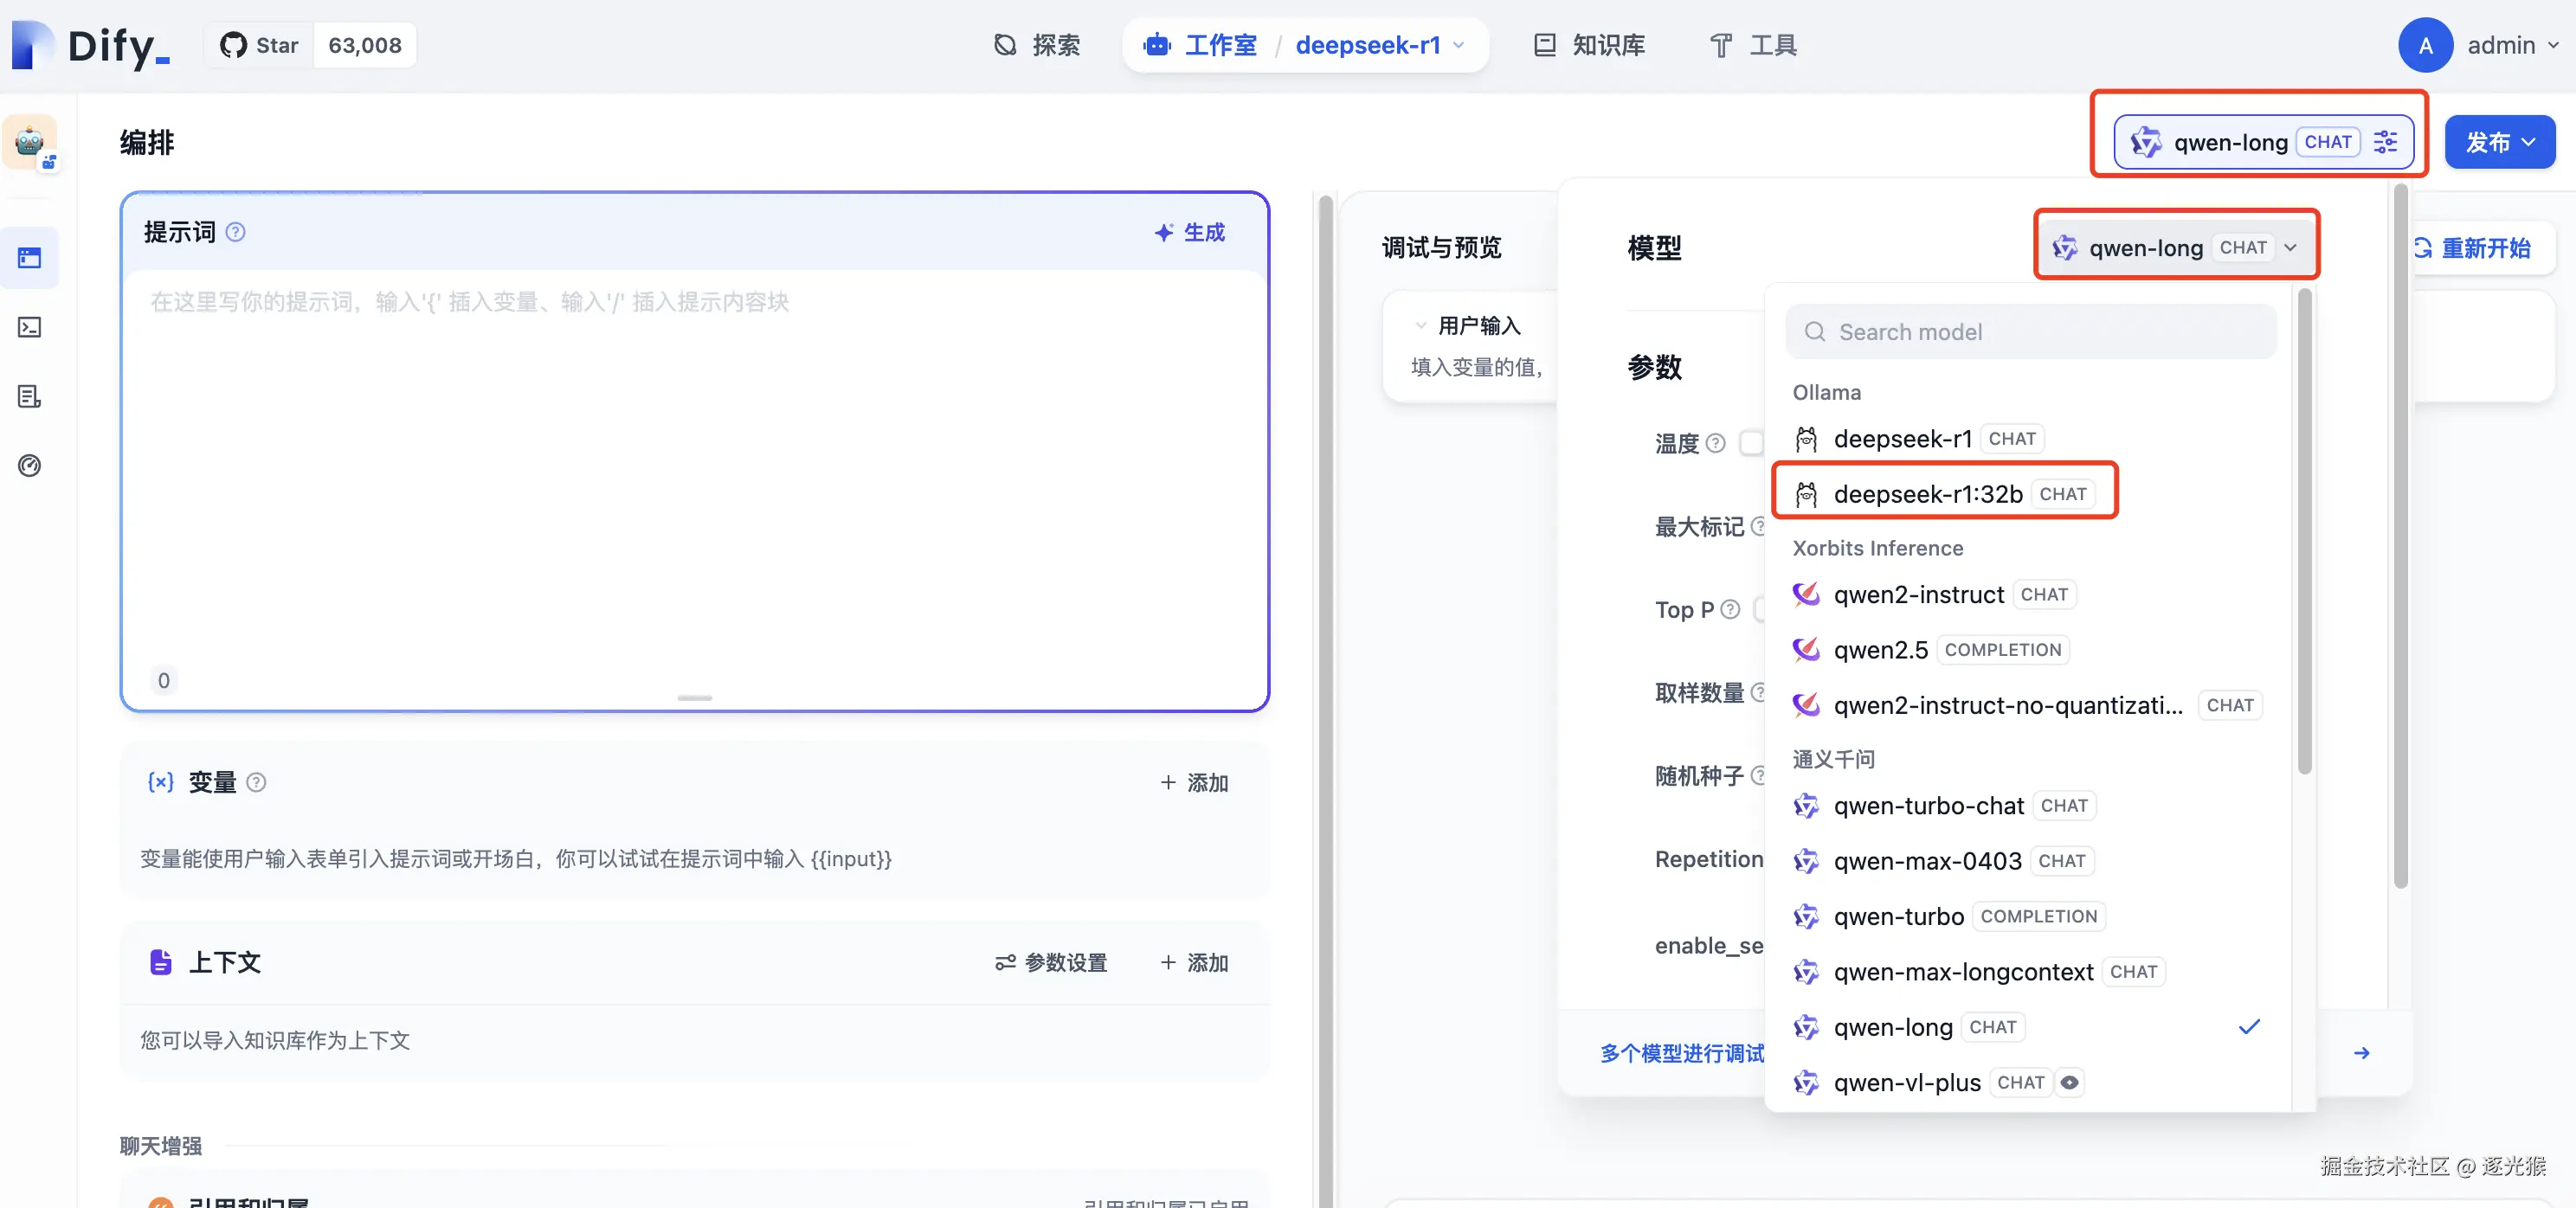Viewport: 2576px width, 1208px height.
Task: Click the variables help question-mark icon
Action: 256,782
